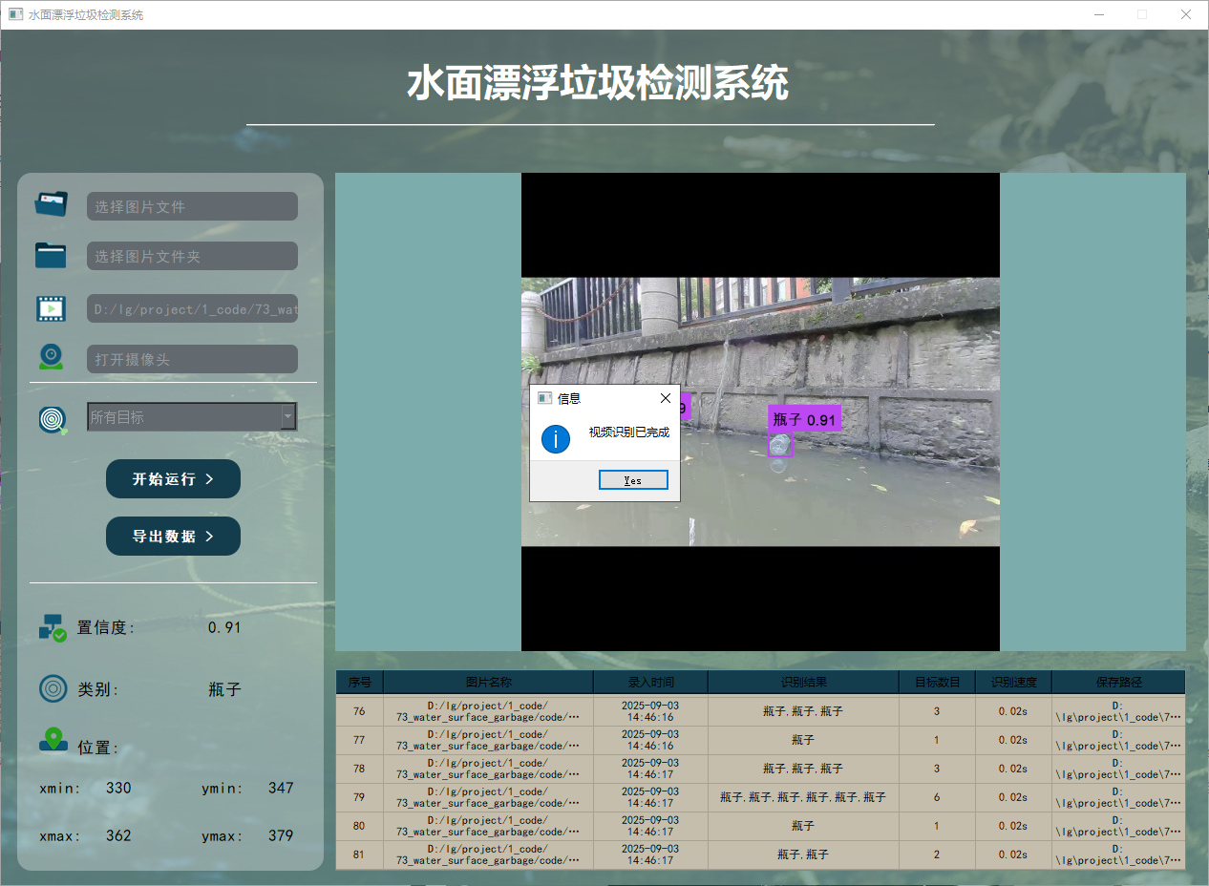The height and width of the screenshot is (886, 1209).
Task: Click the confidence value 0.91
Action: (224, 627)
